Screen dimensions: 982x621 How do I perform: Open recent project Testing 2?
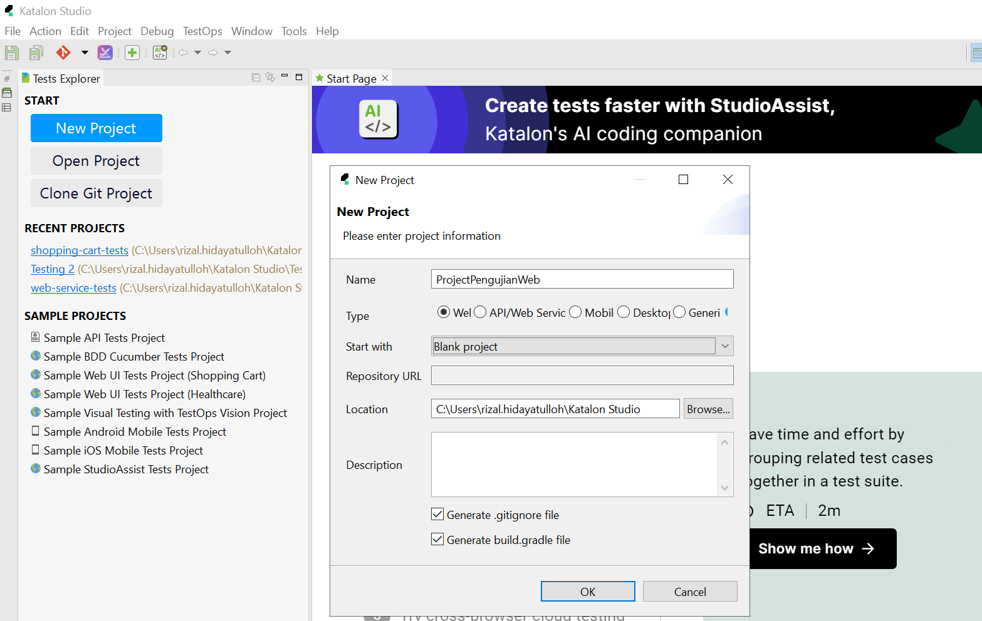click(53, 269)
